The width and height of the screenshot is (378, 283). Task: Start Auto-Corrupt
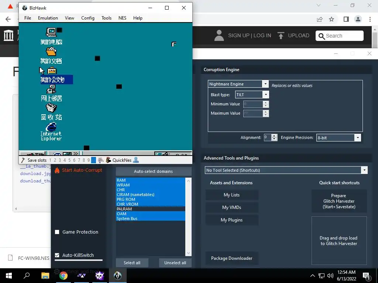(82, 170)
